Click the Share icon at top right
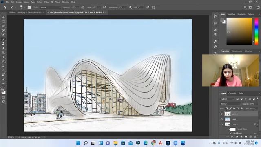The width and height of the screenshot is (261, 147). [x=258, y=7]
